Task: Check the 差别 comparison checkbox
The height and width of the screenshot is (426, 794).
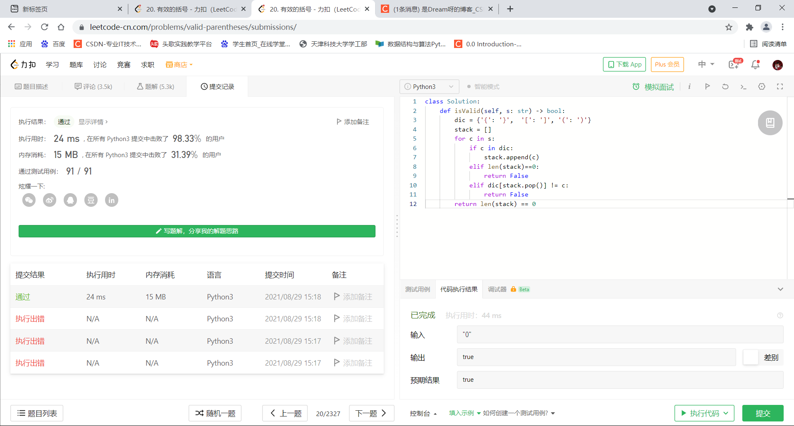Action: coord(751,357)
